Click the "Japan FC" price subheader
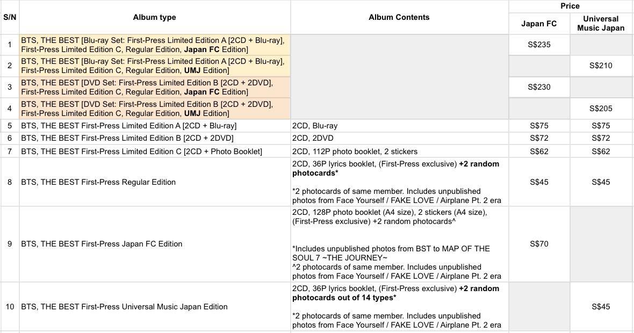The height and width of the screenshot is (333, 634). [539, 23]
